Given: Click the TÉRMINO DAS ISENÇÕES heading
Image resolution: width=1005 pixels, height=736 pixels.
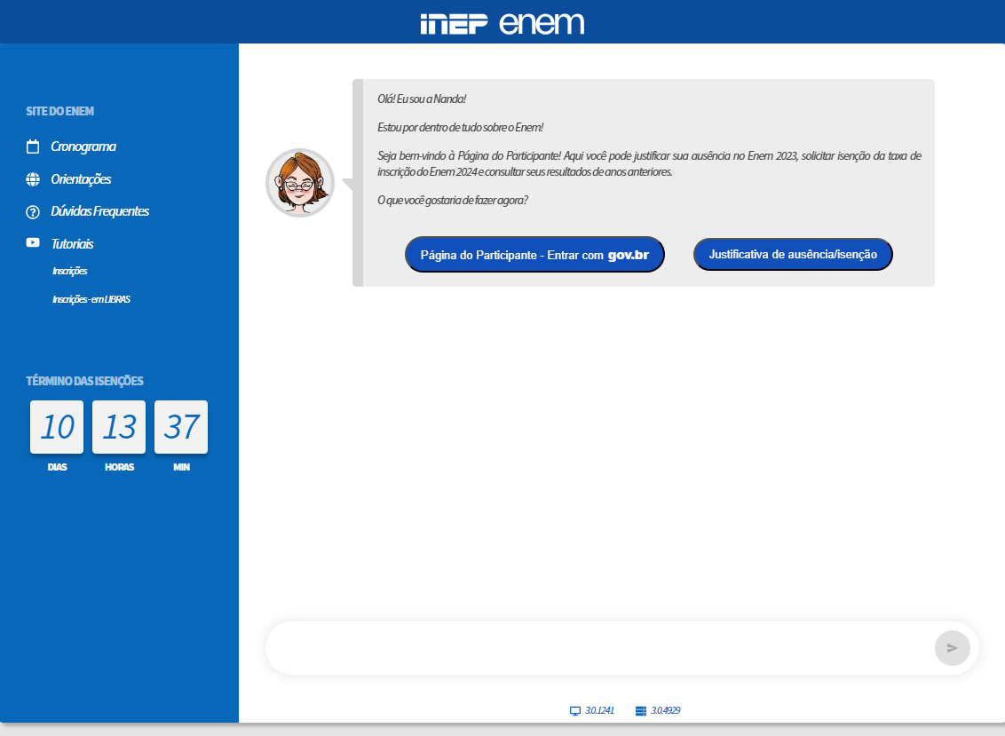Looking at the screenshot, I should pyautogui.click(x=84, y=381).
